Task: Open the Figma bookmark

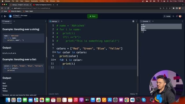Action: 4,11
